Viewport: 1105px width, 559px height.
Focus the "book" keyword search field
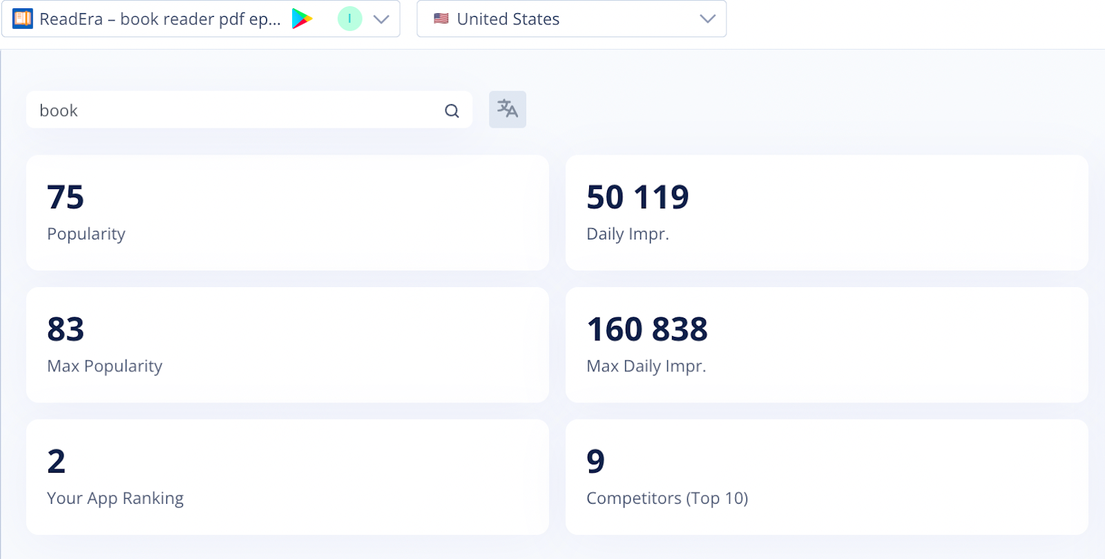(235, 110)
